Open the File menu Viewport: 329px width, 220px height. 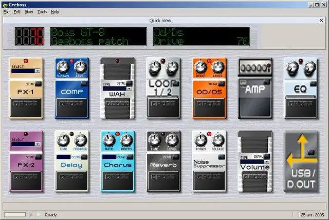[x=6, y=12]
